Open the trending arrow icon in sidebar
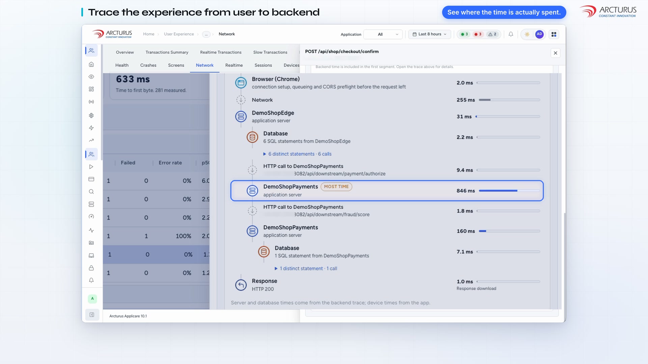Screen dimensions: 648x364 coord(91,140)
